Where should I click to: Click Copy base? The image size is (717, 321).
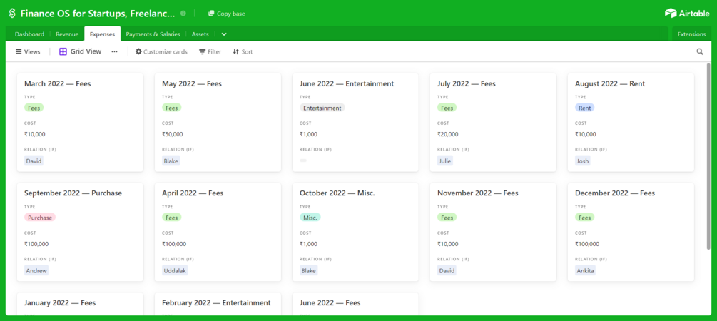[227, 14]
